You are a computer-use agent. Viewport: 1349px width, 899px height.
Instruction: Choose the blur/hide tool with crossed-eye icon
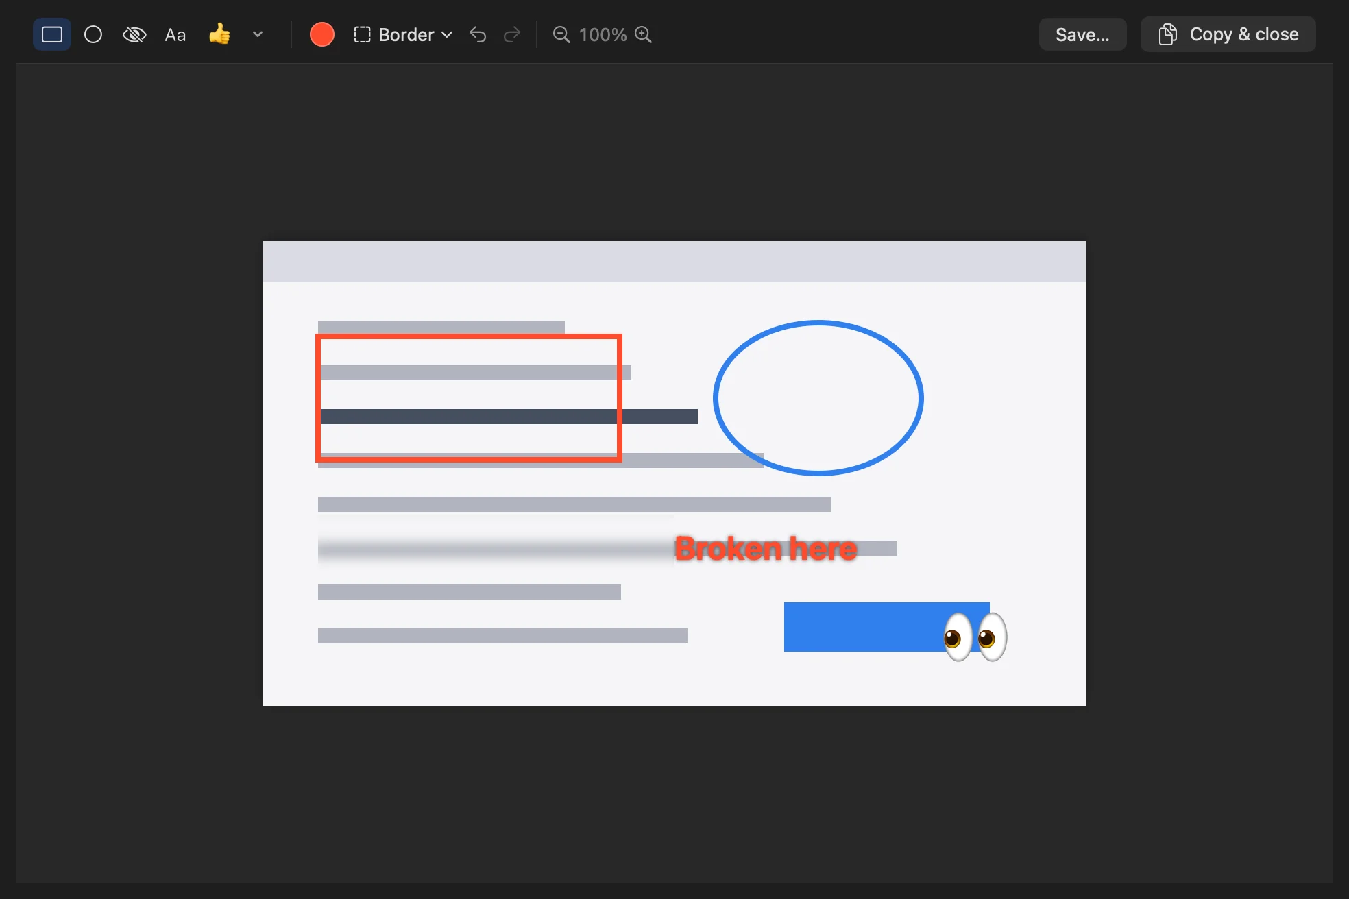tap(134, 34)
